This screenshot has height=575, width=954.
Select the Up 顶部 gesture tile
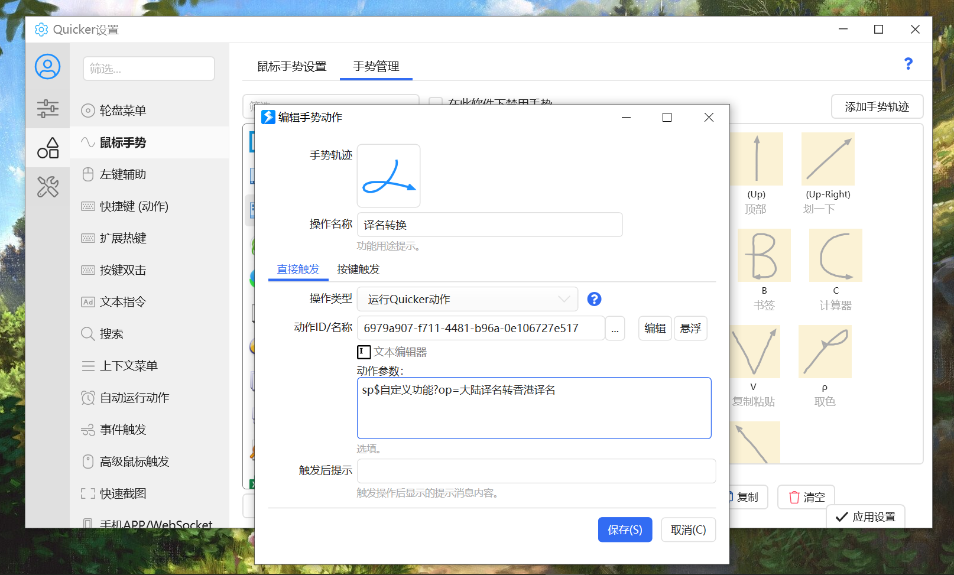pos(756,174)
